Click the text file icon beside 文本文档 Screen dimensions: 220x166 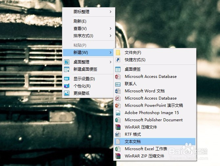click(x=118, y=142)
